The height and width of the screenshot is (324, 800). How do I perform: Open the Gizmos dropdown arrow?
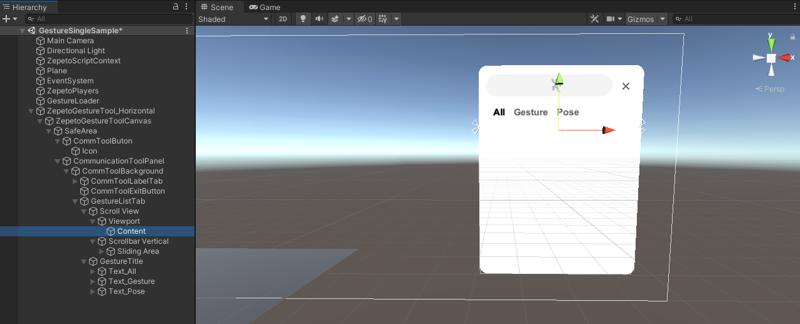[x=663, y=19]
